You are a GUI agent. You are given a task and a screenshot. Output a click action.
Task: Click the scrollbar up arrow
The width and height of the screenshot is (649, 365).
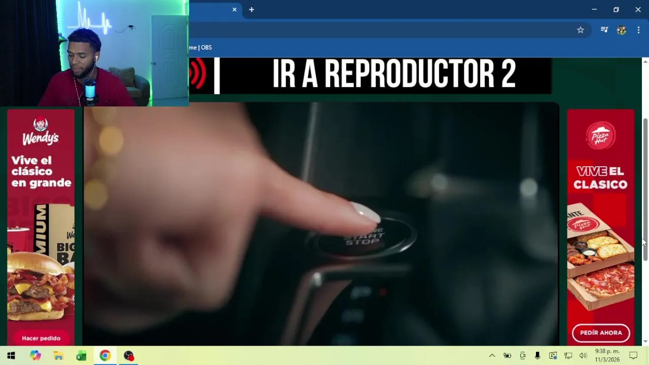coord(645,61)
